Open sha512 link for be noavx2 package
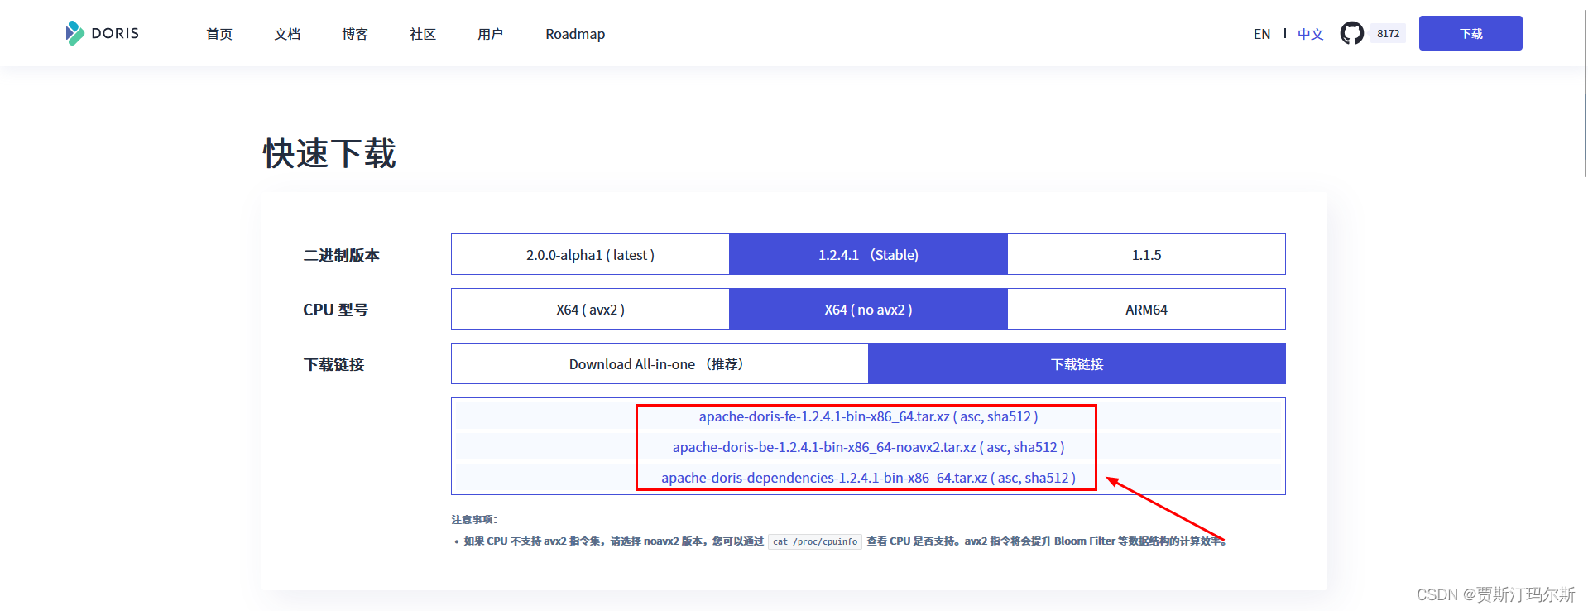This screenshot has height=611, width=1588. pyautogui.click(x=1035, y=447)
